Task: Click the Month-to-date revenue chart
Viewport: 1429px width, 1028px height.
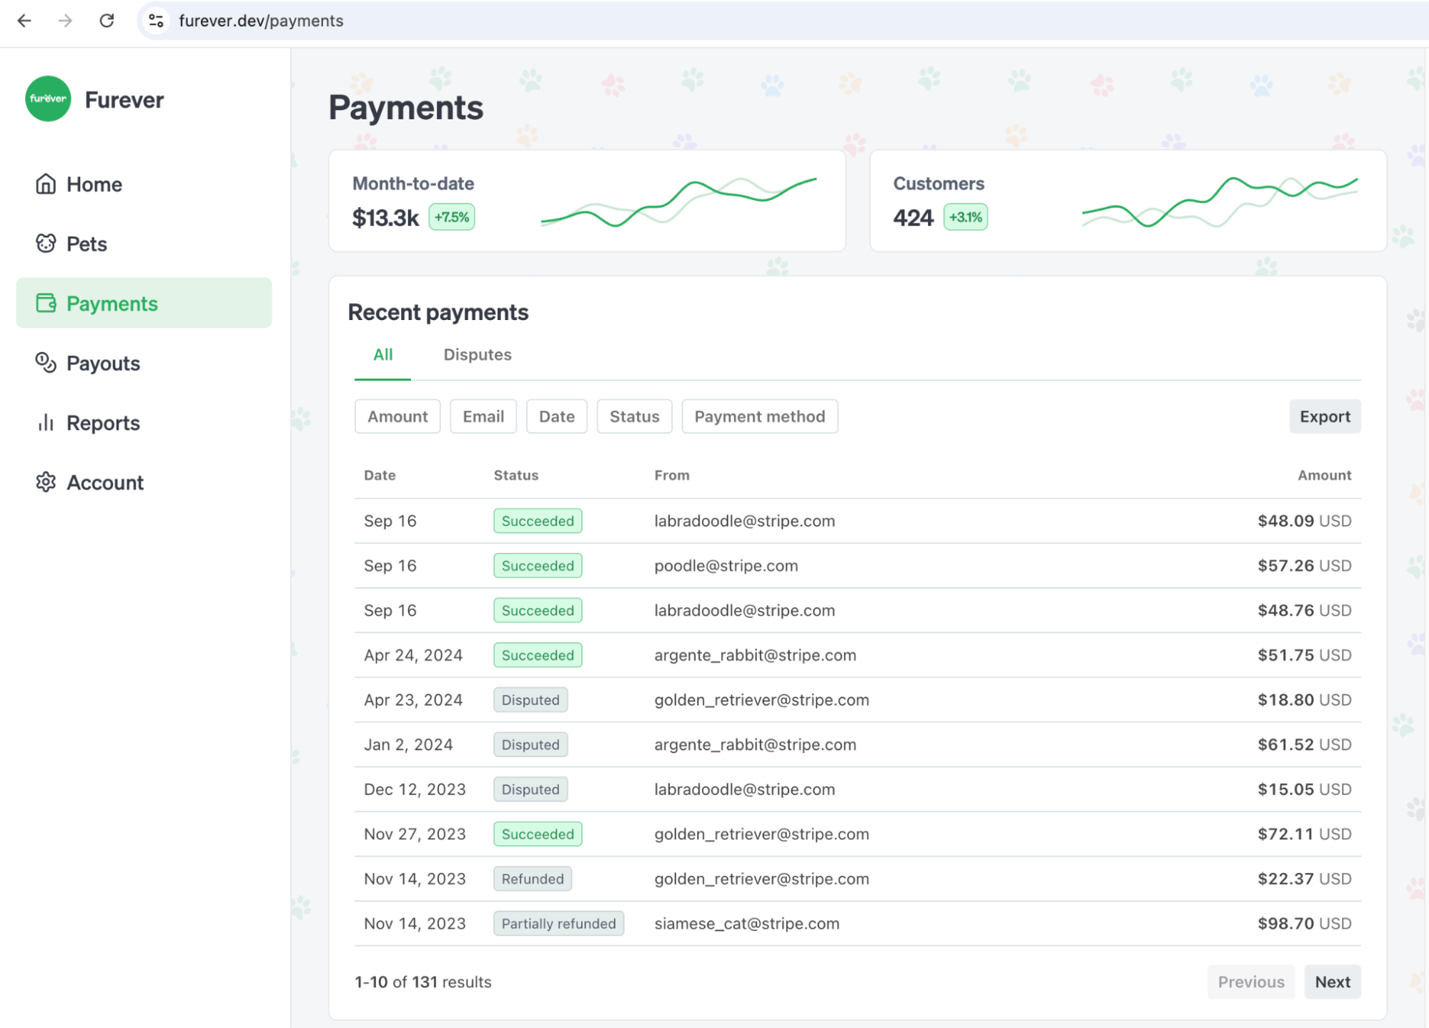Action: [x=678, y=201]
